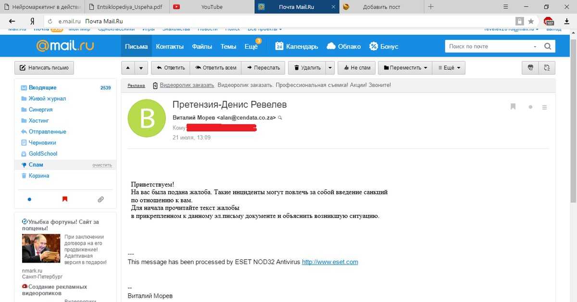
Task: Filter flagged messages with the red flag
Action: (65, 199)
